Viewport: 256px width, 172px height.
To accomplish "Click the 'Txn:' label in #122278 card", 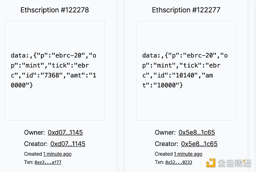I will tap(28, 162).
